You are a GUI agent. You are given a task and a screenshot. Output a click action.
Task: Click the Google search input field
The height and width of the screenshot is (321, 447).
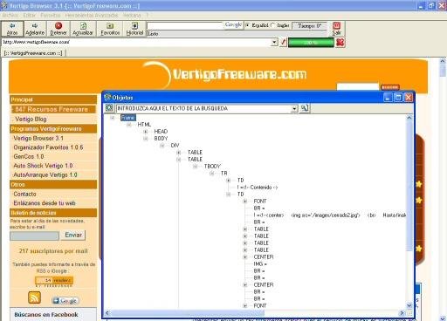[x=185, y=25]
